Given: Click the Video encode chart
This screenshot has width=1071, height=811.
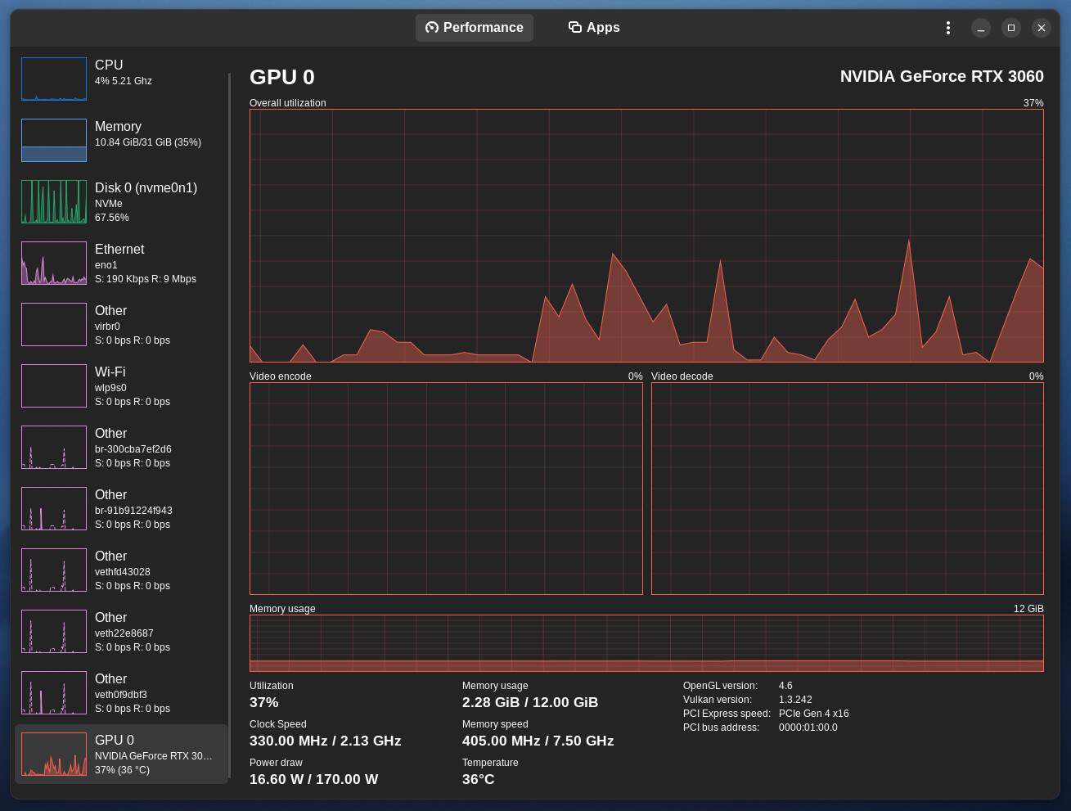Looking at the screenshot, I should pos(446,488).
